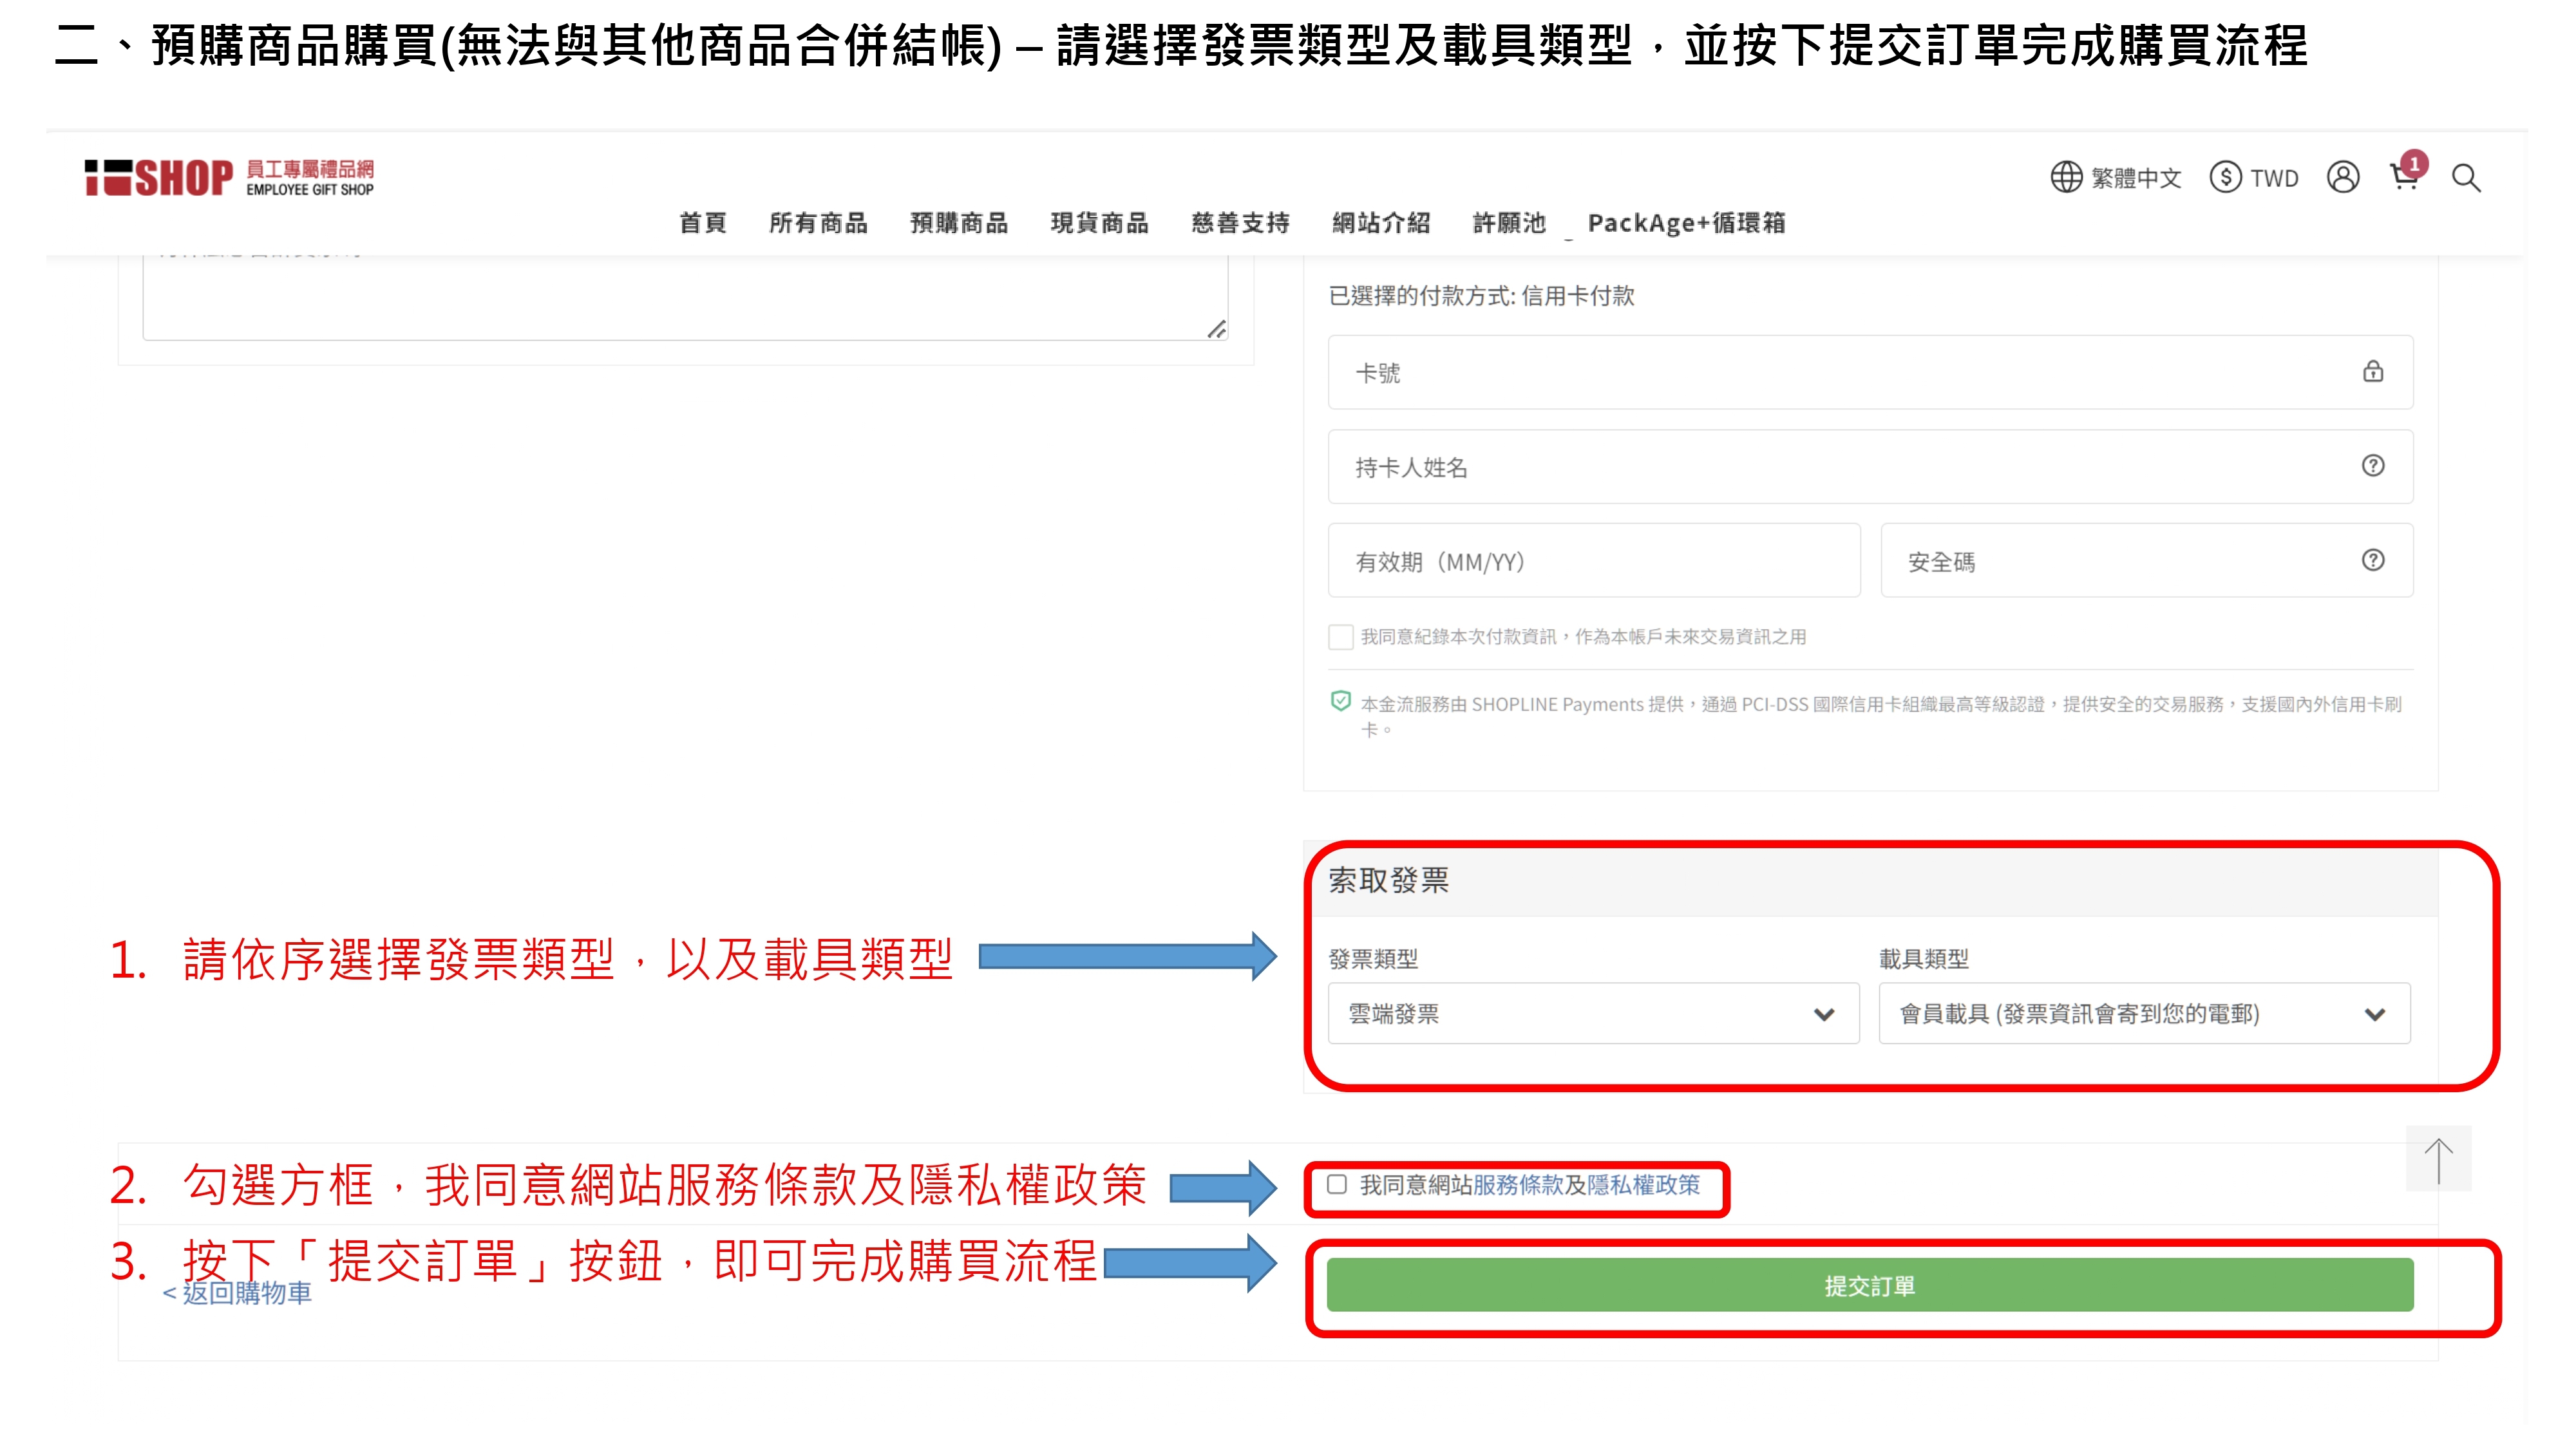Screen dimensions: 2576x1449
Task: Focus the 安全碼 security code field
Action: point(2147,560)
